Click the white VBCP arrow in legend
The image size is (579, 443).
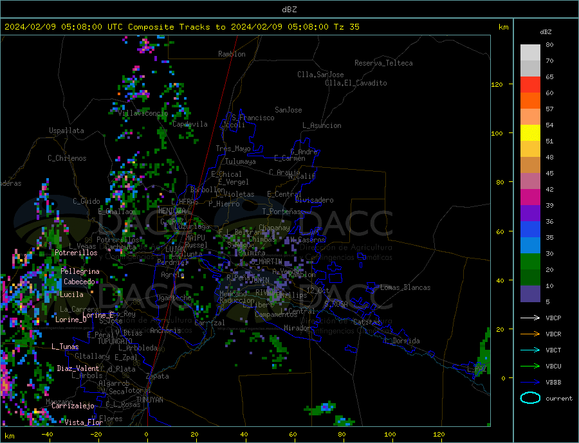tap(530, 318)
